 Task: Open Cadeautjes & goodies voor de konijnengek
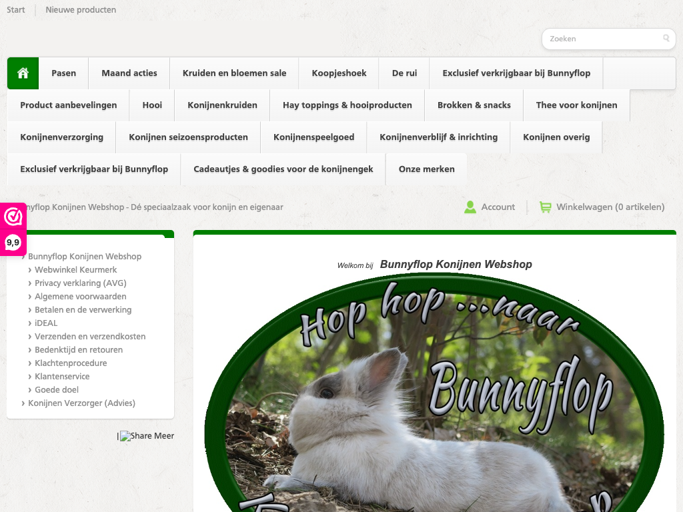283,169
